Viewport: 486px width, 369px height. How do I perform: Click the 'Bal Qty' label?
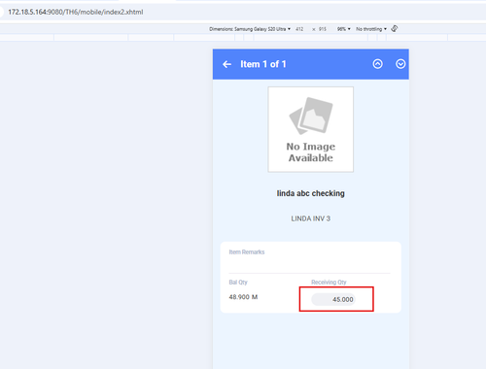coord(238,283)
